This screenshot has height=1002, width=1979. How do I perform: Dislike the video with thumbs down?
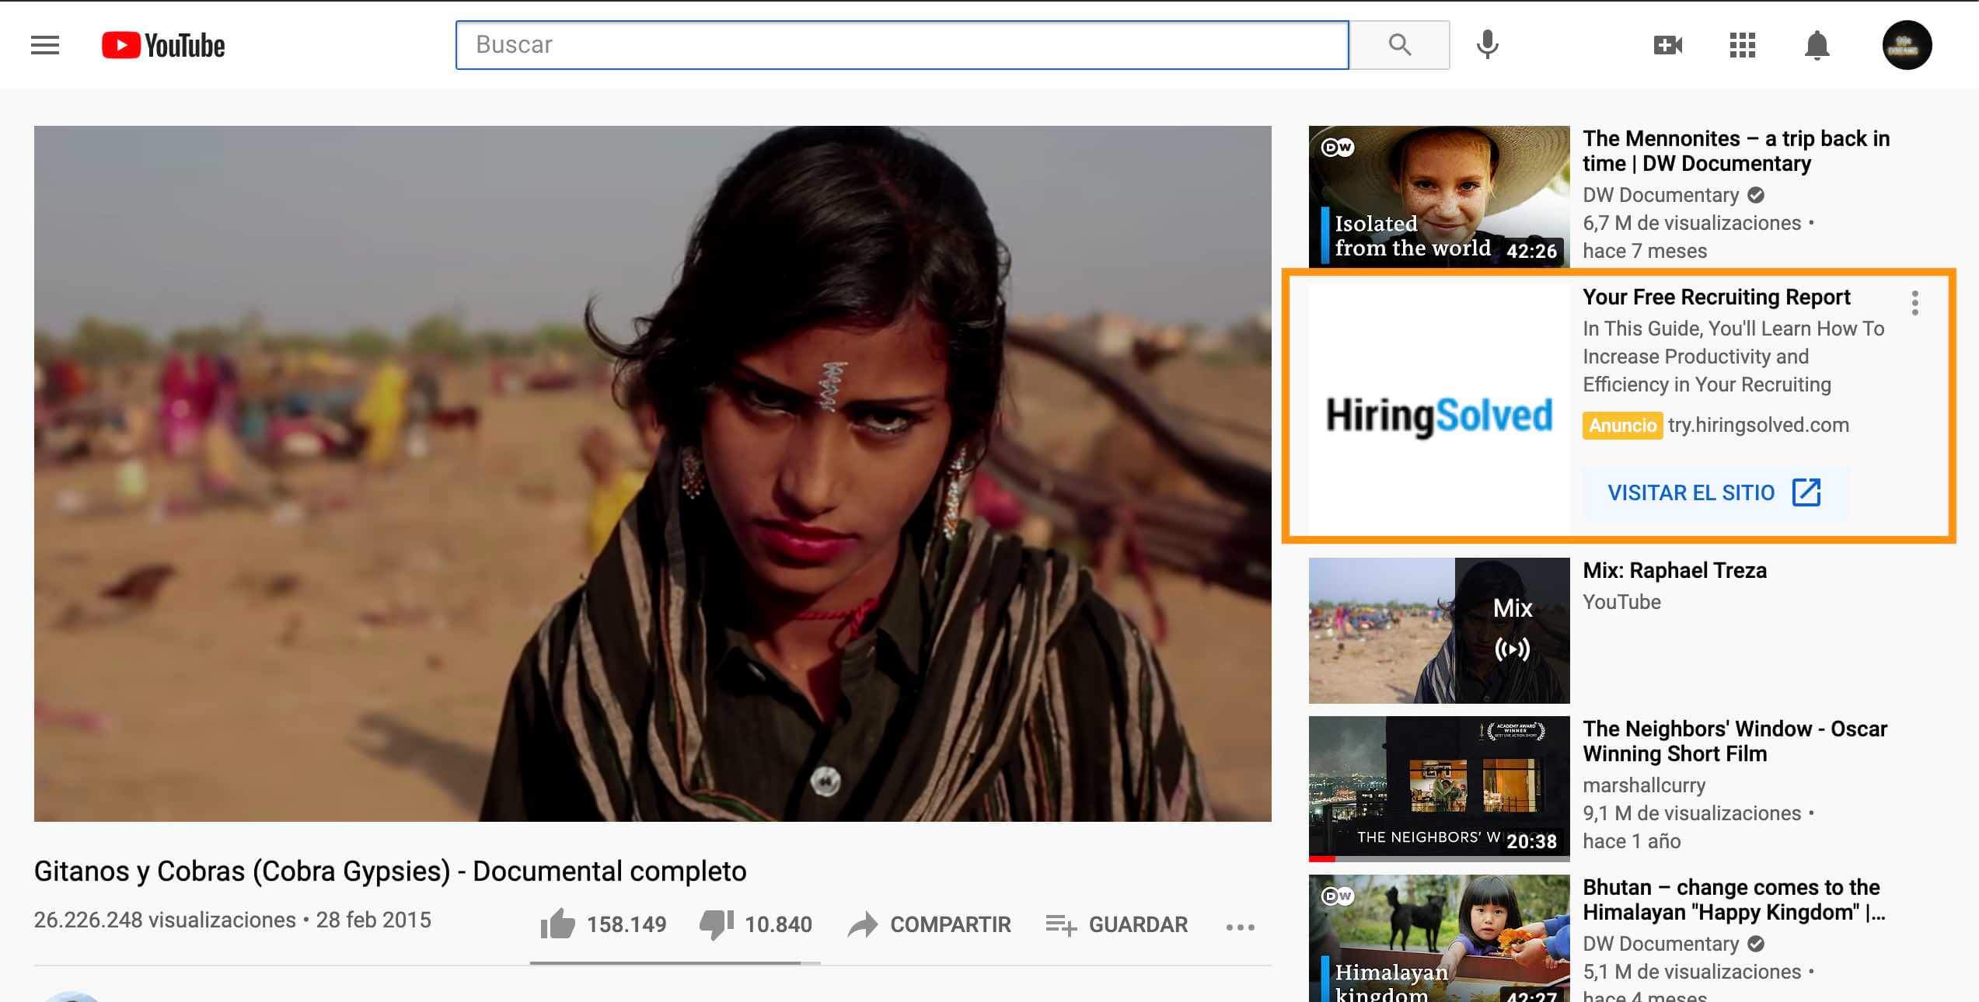[756, 924]
